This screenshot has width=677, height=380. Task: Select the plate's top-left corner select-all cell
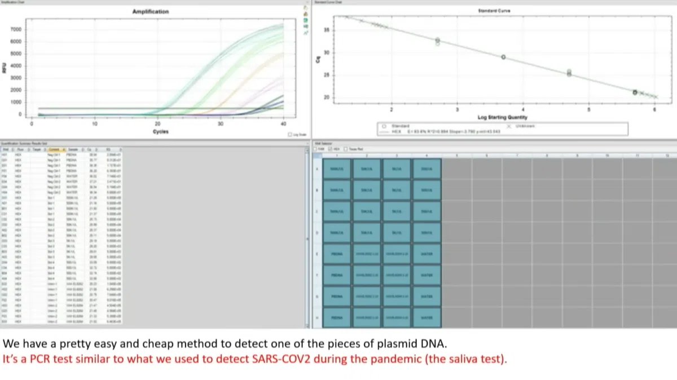coord(318,156)
